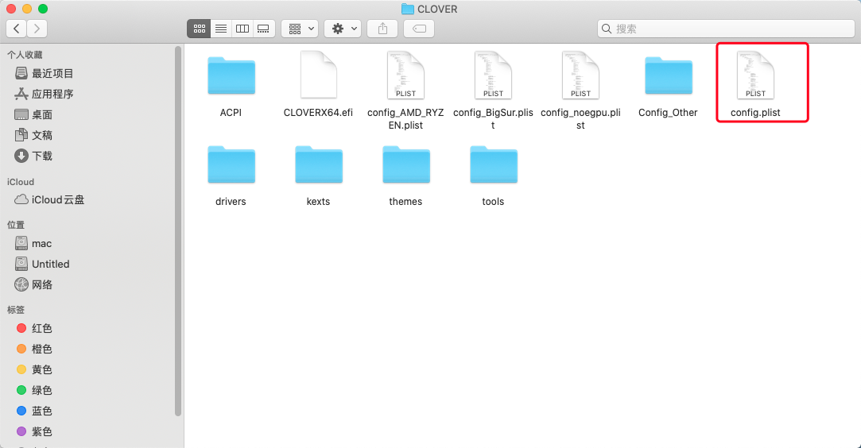Click the drivers folder name label
The image size is (861, 448).
231,201
